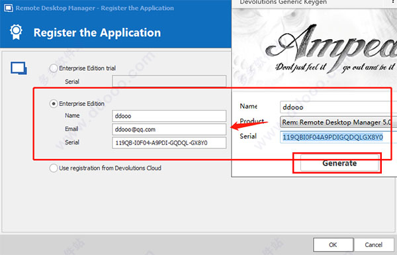Screen dimensions: 397x255
Task: Click the Cancel button
Action: point(374,244)
